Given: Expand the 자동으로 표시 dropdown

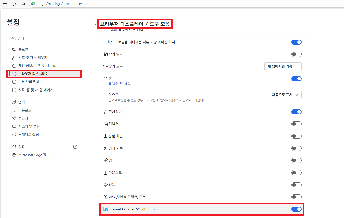Looking at the screenshot, I should [x=285, y=95].
